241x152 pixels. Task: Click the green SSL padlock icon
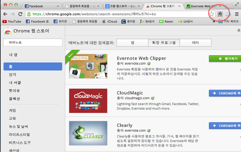(x=29, y=14)
